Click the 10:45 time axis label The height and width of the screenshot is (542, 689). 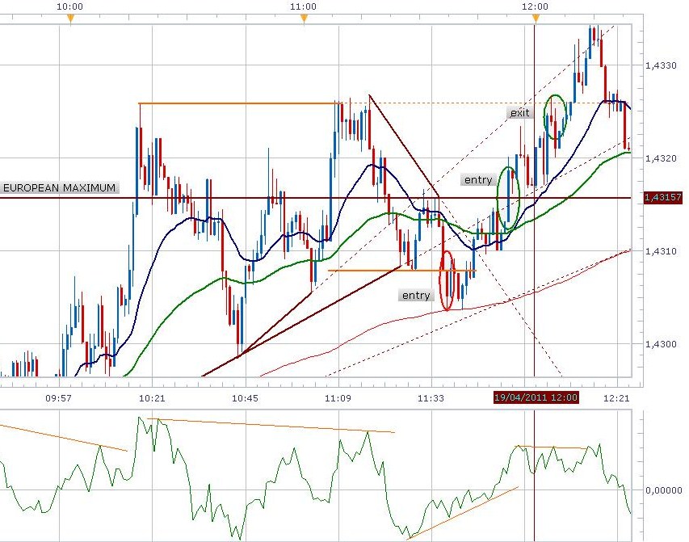click(246, 399)
